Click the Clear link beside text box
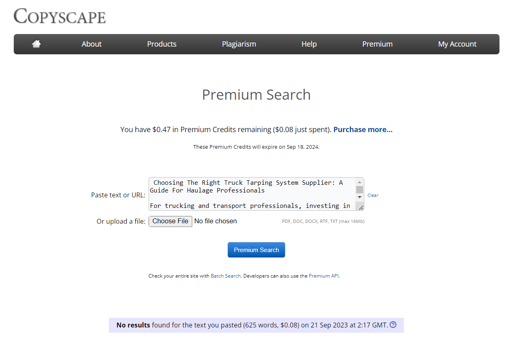This screenshot has height=355, width=527. pyautogui.click(x=373, y=195)
